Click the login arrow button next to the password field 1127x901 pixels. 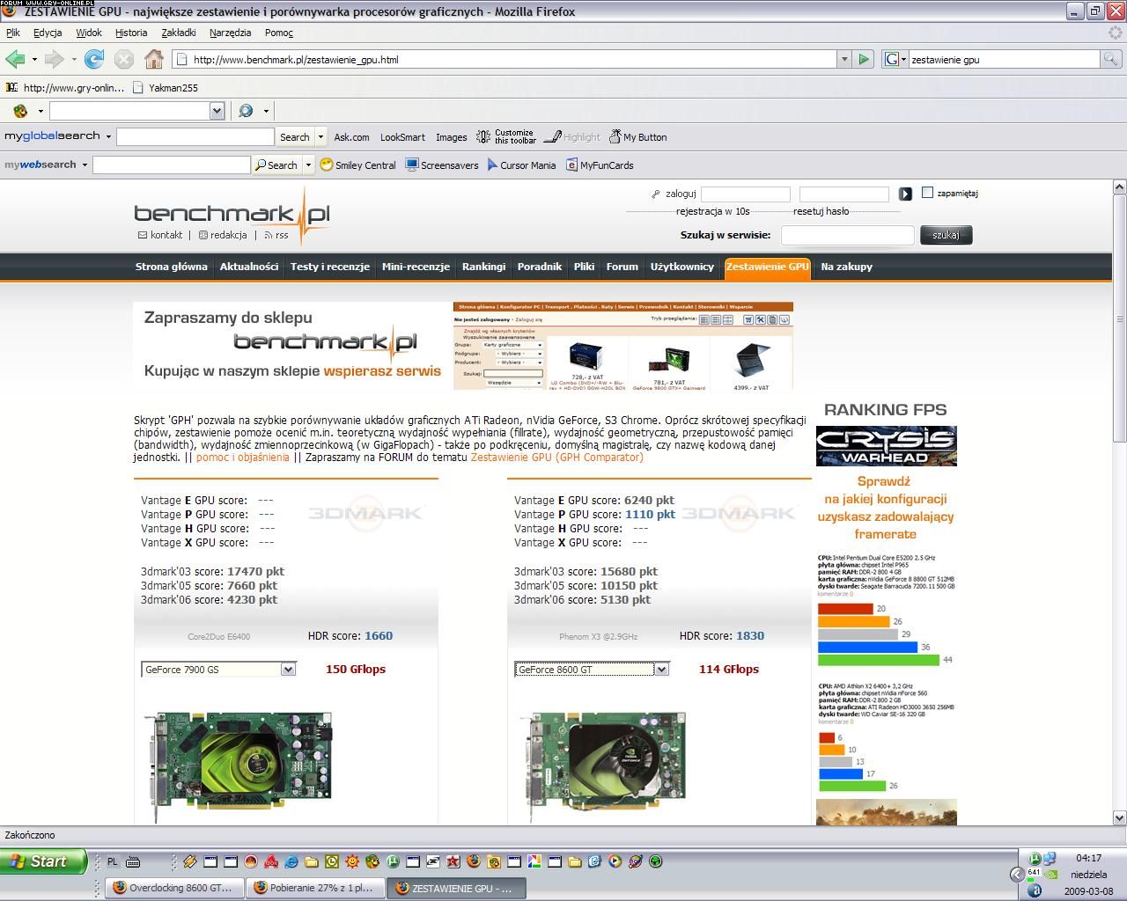coord(905,194)
